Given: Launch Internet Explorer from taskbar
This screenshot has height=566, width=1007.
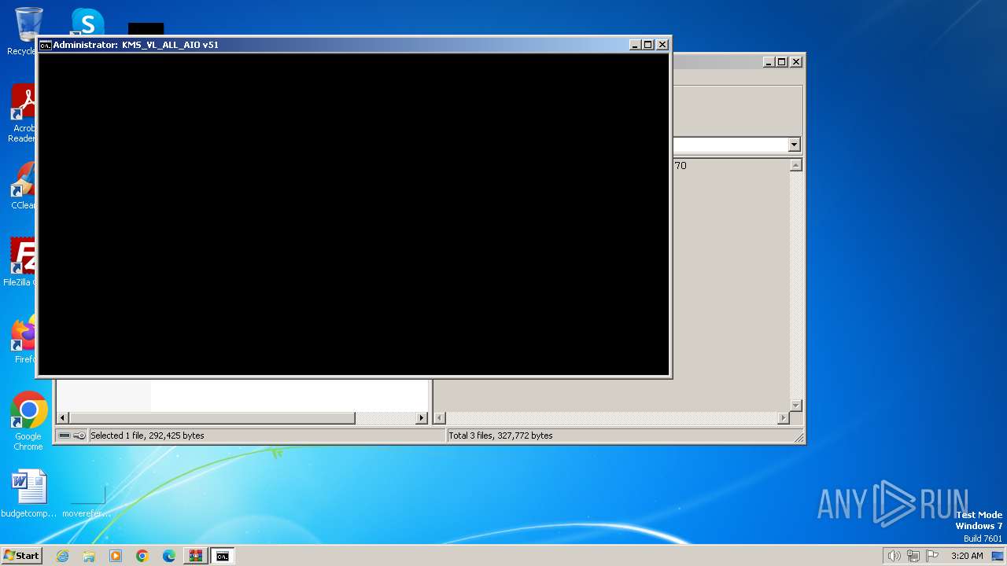Looking at the screenshot, I should click(62, 556).
